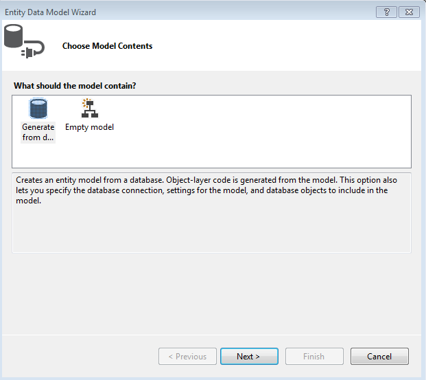426x380 pixels.
Task: Click the disabled < Previous button
Action: click(187, 357)
